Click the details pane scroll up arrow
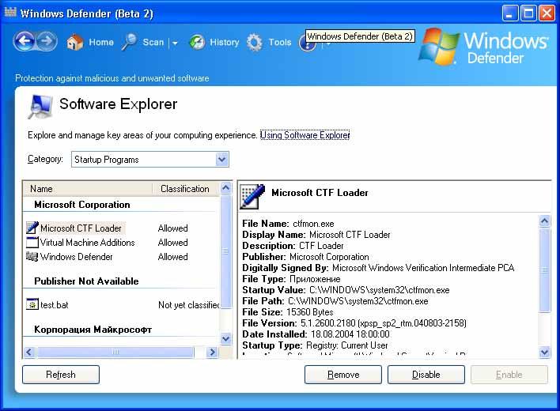 tap(544, 221)
